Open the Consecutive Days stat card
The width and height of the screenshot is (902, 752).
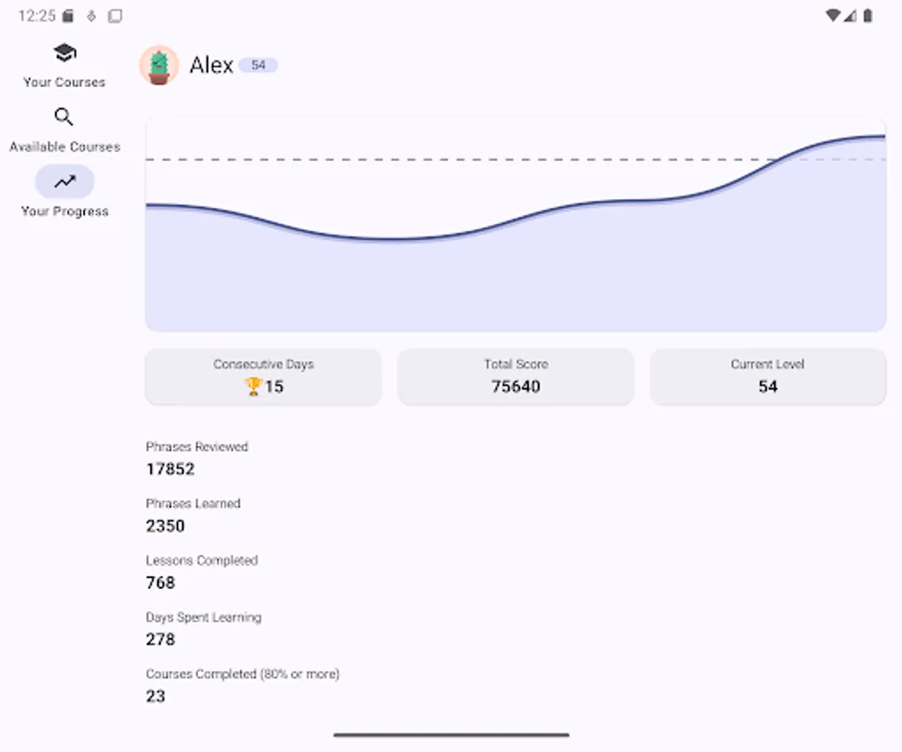pos(262,377)
